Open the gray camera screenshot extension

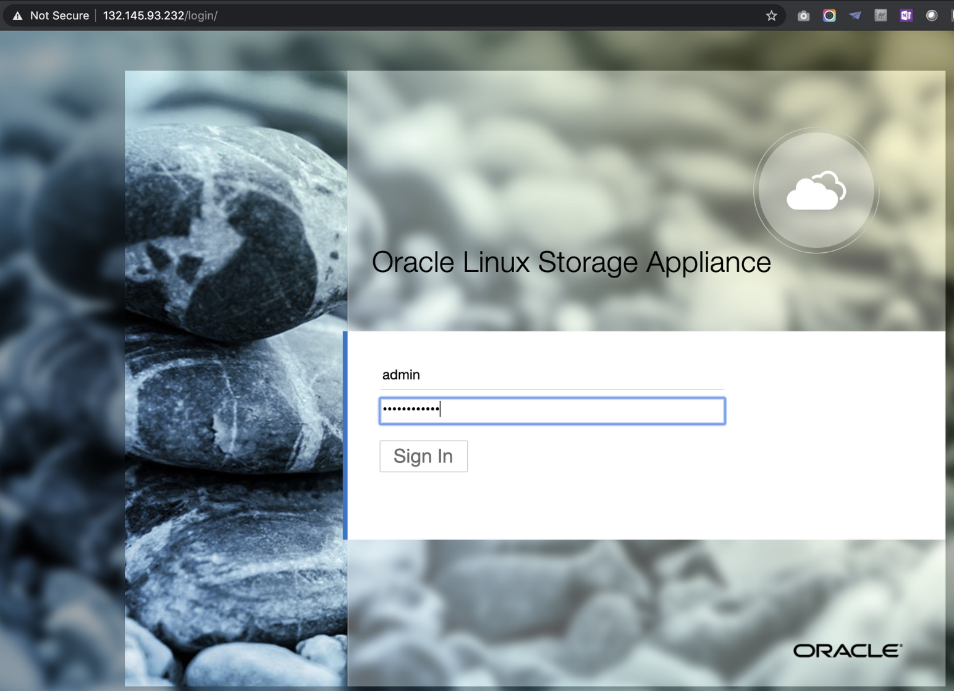803,15
